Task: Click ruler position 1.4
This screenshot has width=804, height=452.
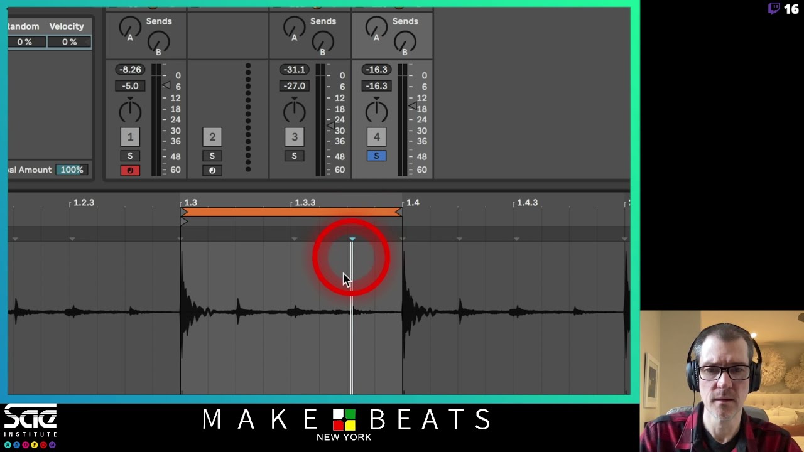Action: (413, 203)
